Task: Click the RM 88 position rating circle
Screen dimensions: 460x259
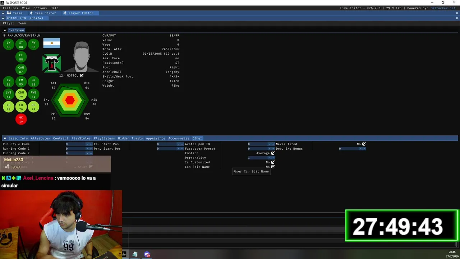Action: coord(33,82)
